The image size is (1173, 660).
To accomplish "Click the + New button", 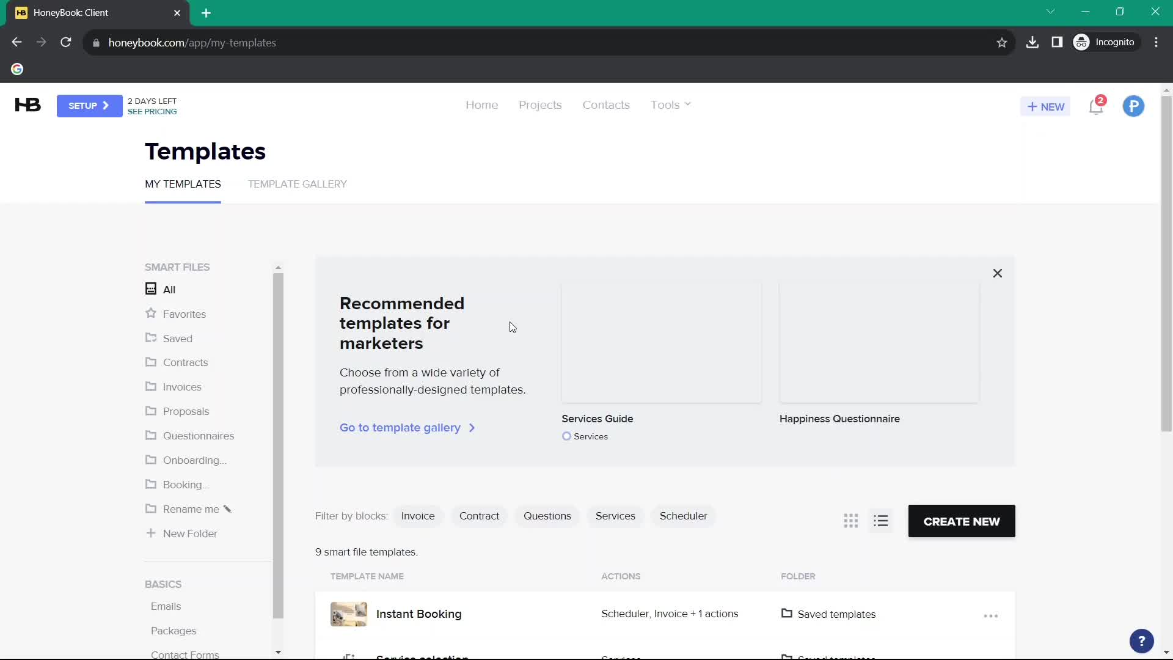I will click(1045, 106).
